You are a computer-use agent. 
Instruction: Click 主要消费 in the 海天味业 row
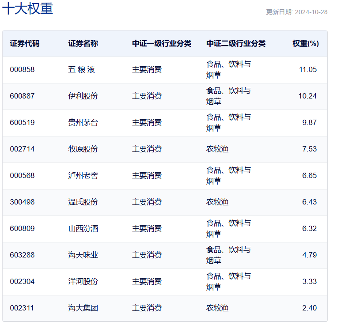147,255
